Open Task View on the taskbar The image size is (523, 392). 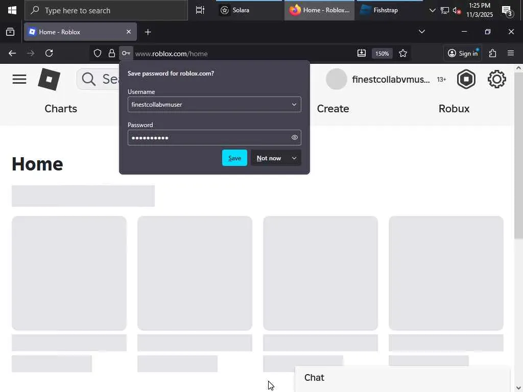tap(200, 10)
